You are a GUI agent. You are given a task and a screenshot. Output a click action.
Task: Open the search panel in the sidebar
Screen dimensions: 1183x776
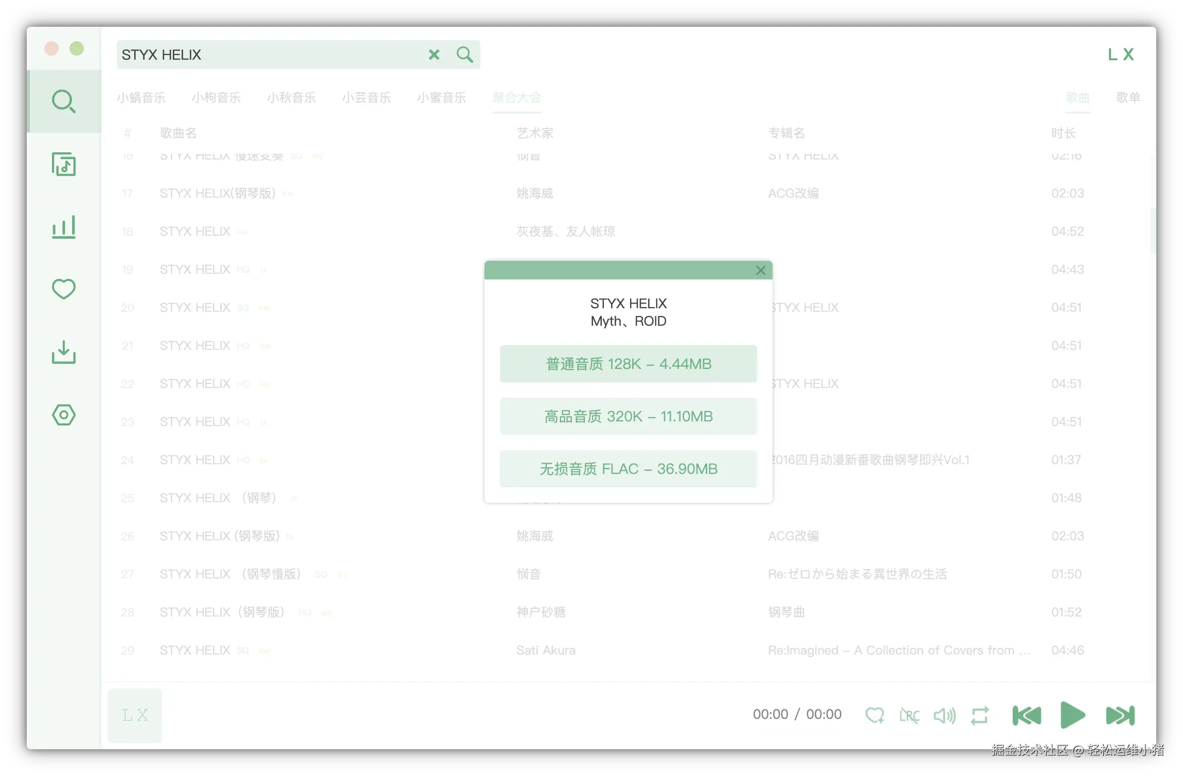64,101
